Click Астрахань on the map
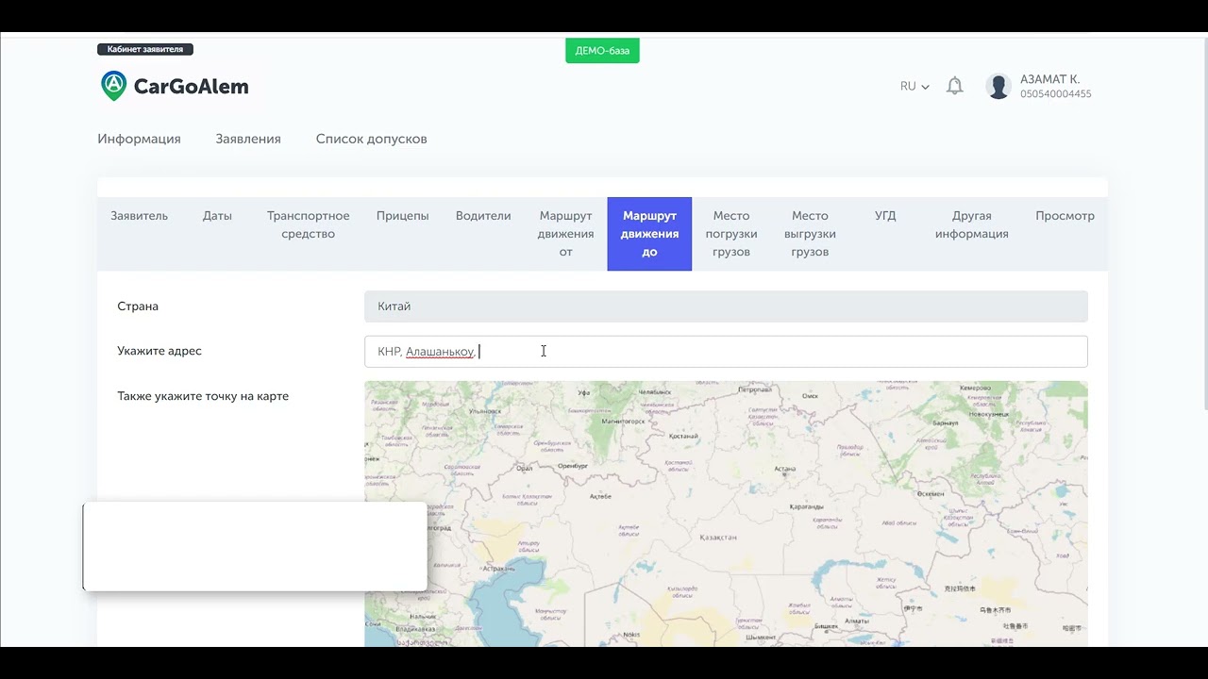1208x679 pixels. (498, 570)
